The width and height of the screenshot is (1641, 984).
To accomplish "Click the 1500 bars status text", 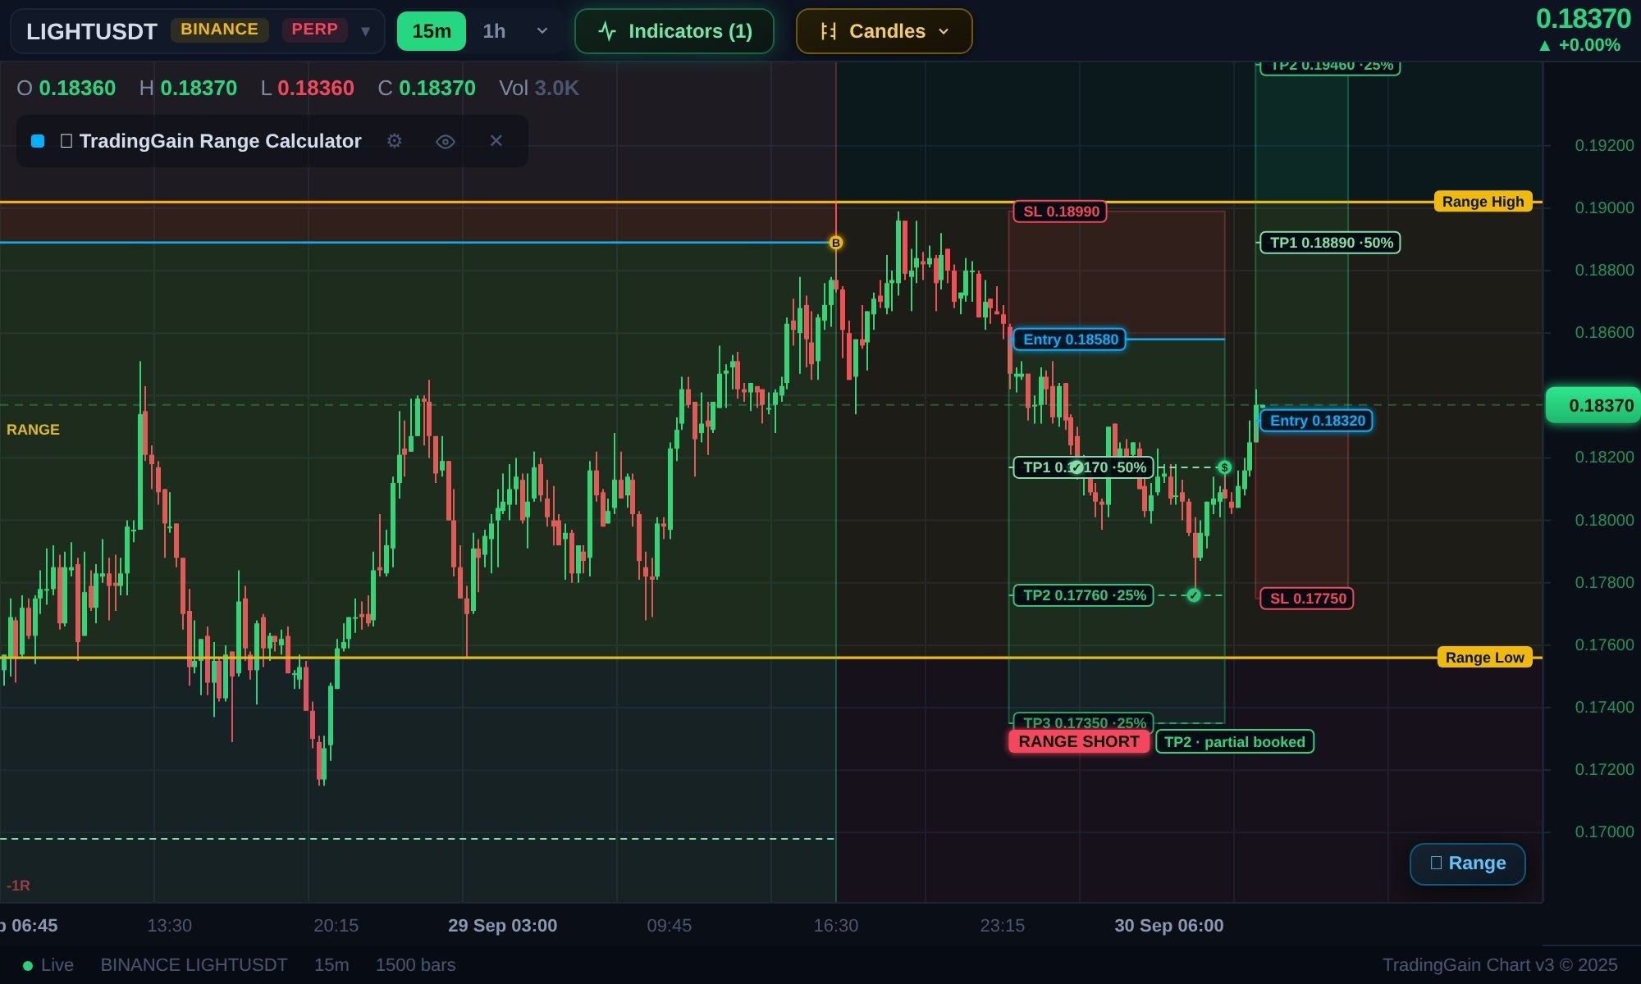I will point(415,965).
